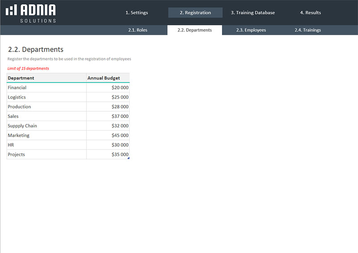
Task: Select the Logistics department cell
Action: click(x=46, y=97)
